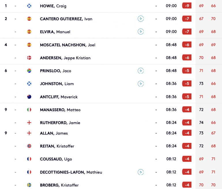Click Coussaud's 08:12 tee time

pyautogui.click(x=171, y=159)
